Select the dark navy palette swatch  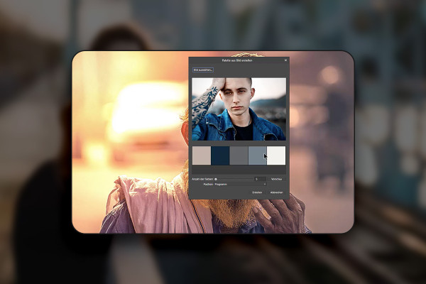coord(220,155)
